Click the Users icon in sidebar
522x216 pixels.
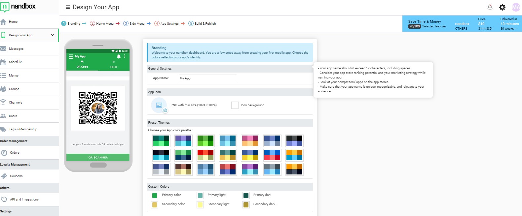pyautogui.click(x=3, y=116)
